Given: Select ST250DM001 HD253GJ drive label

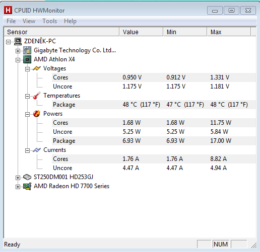Looking at the screenshot, I should (x=63, y=177).
